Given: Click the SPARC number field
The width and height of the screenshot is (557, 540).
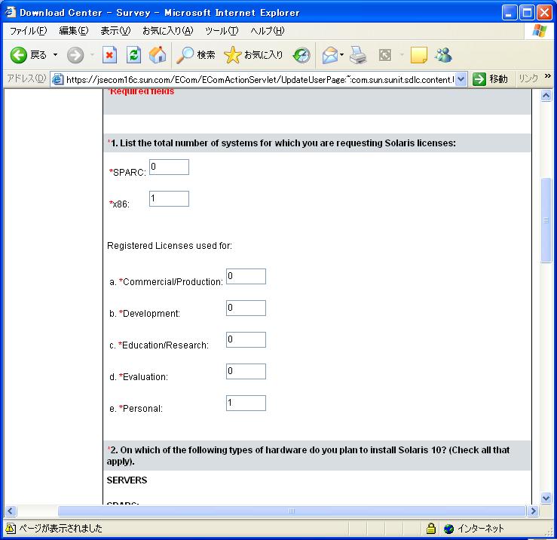Looking at the screenshot, I should coord(169,167).
